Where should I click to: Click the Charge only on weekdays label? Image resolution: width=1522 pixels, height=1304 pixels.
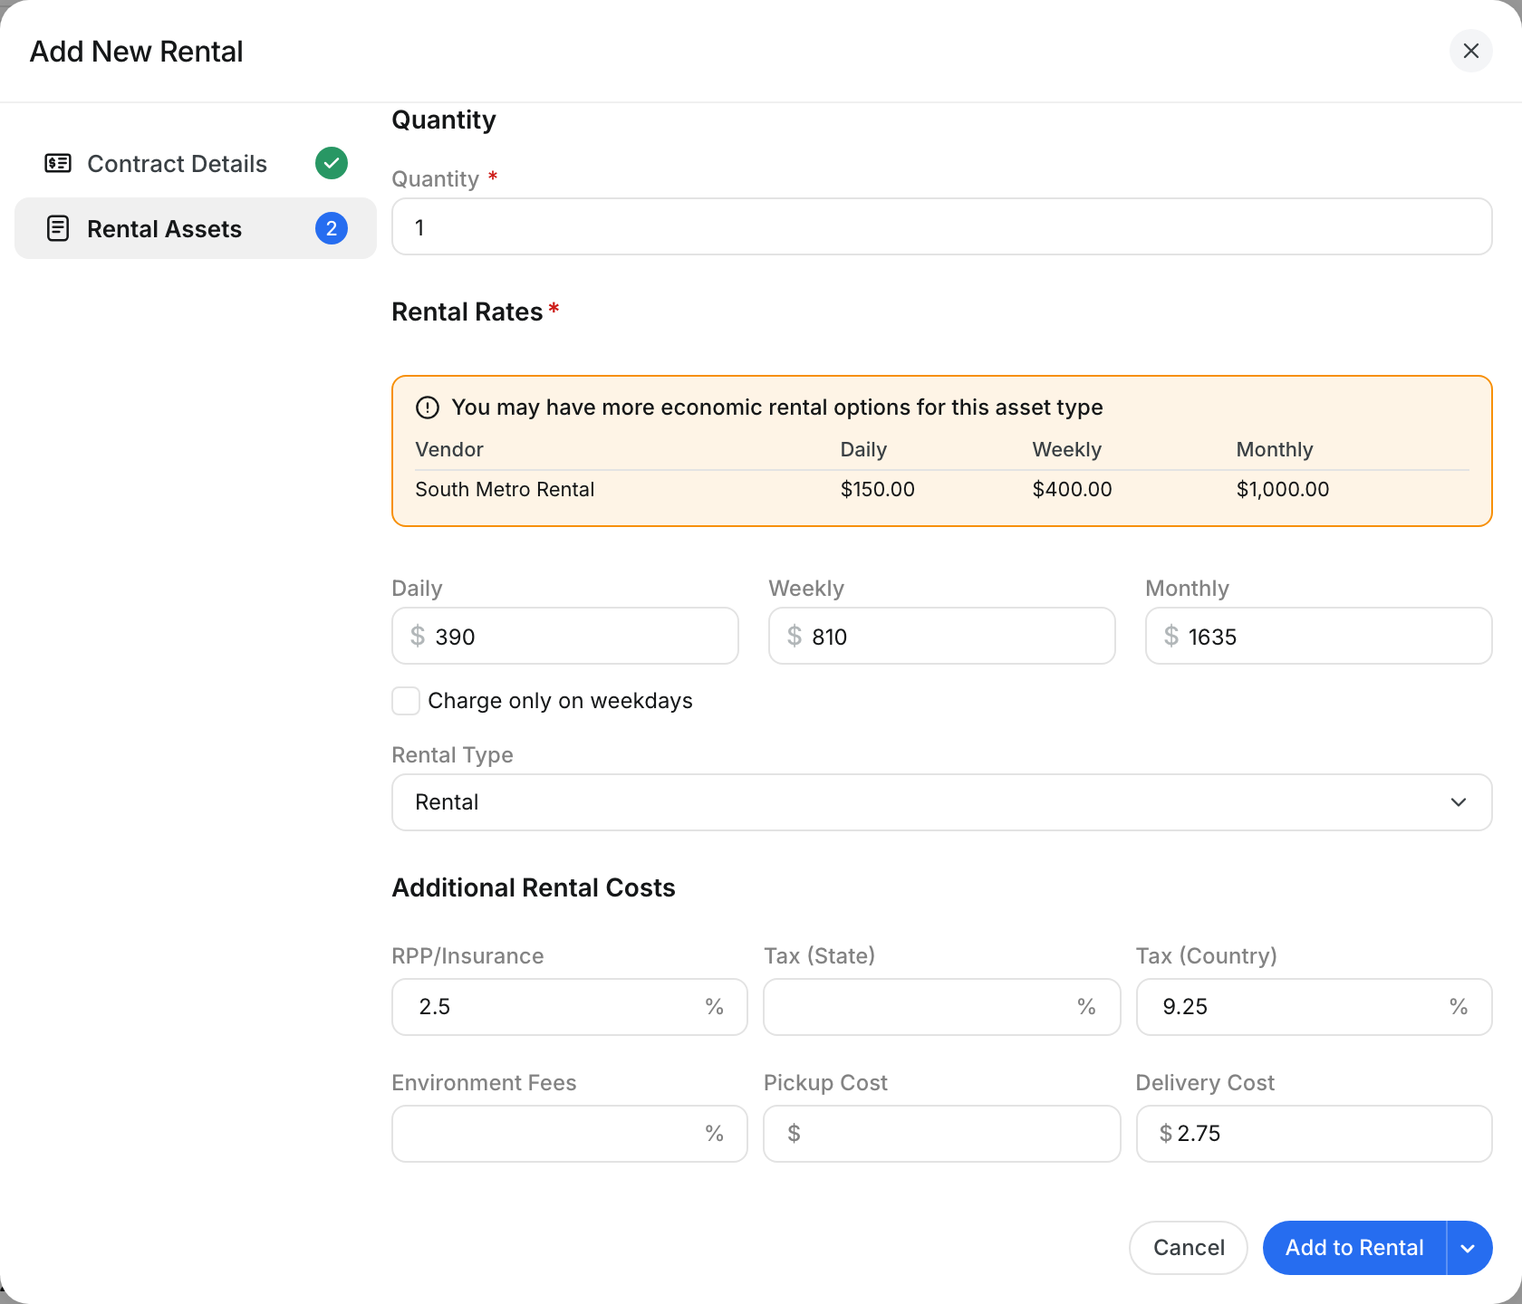coord(560,701)
